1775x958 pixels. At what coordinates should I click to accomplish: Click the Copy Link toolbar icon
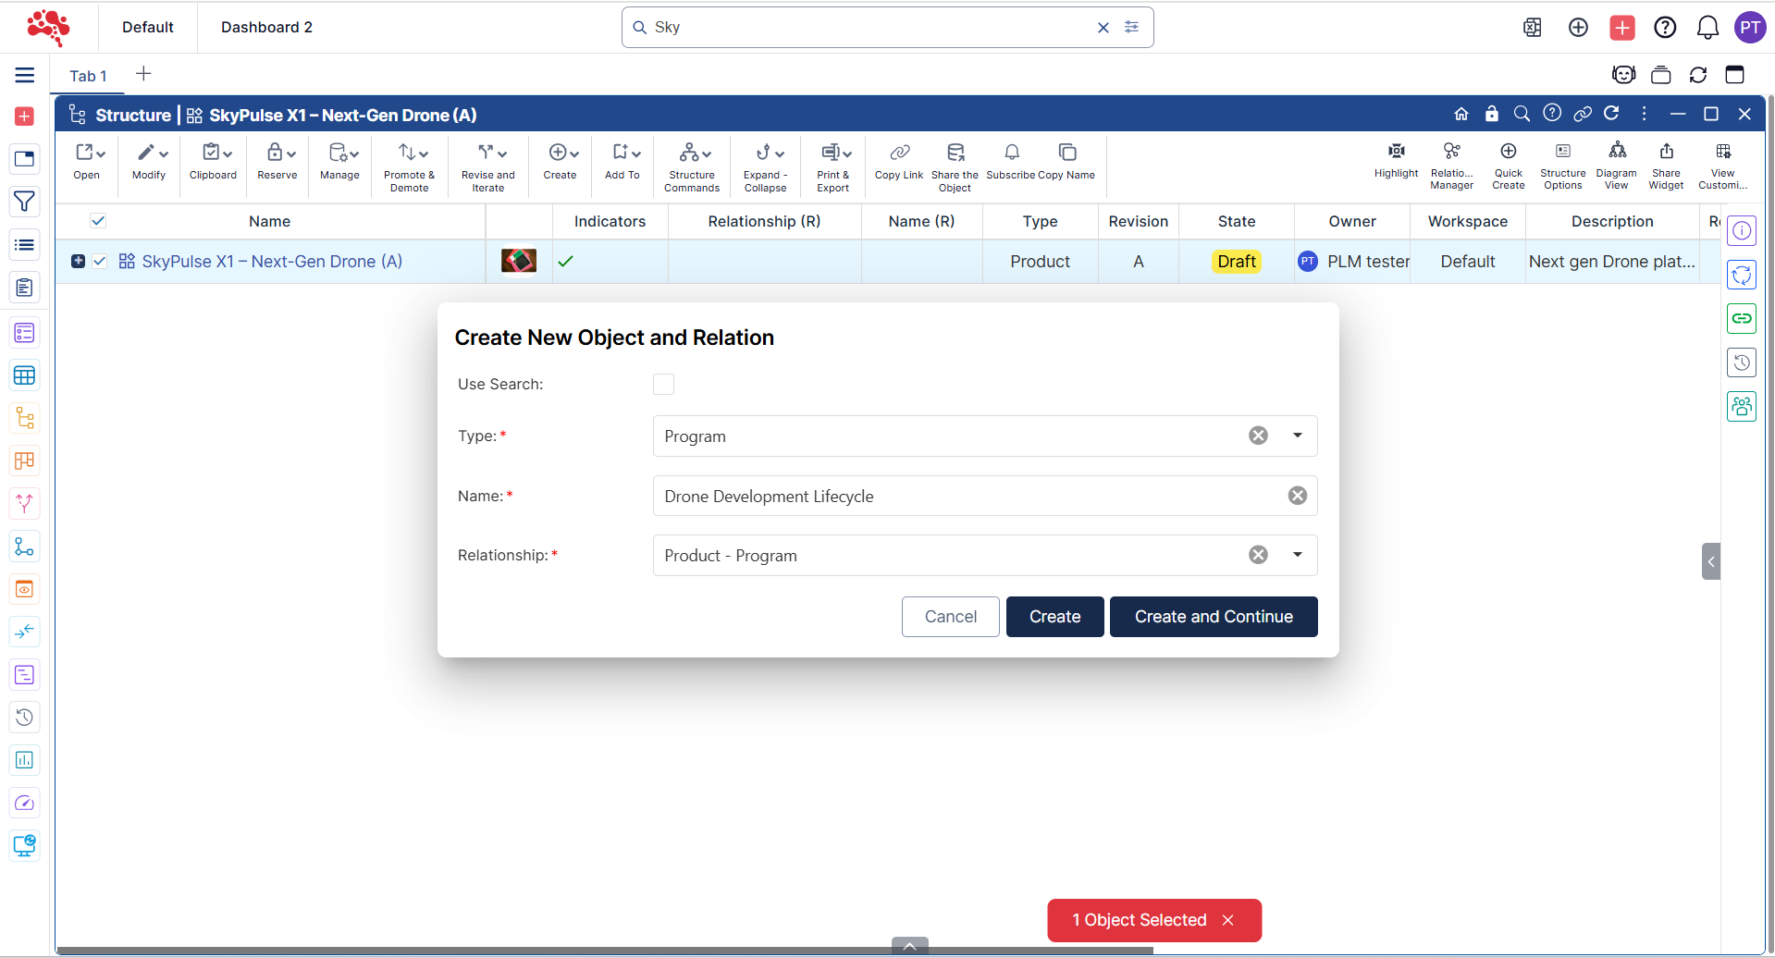pos(898,153)
